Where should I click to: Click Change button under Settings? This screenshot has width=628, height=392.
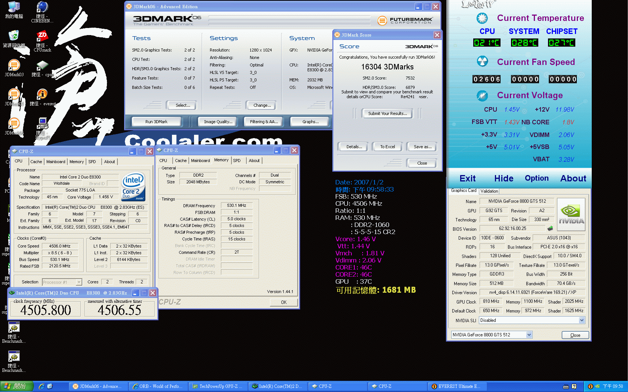point(262,105)
